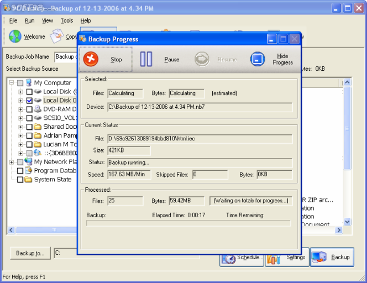Open Settings via its tools icon

pos(274,259)
